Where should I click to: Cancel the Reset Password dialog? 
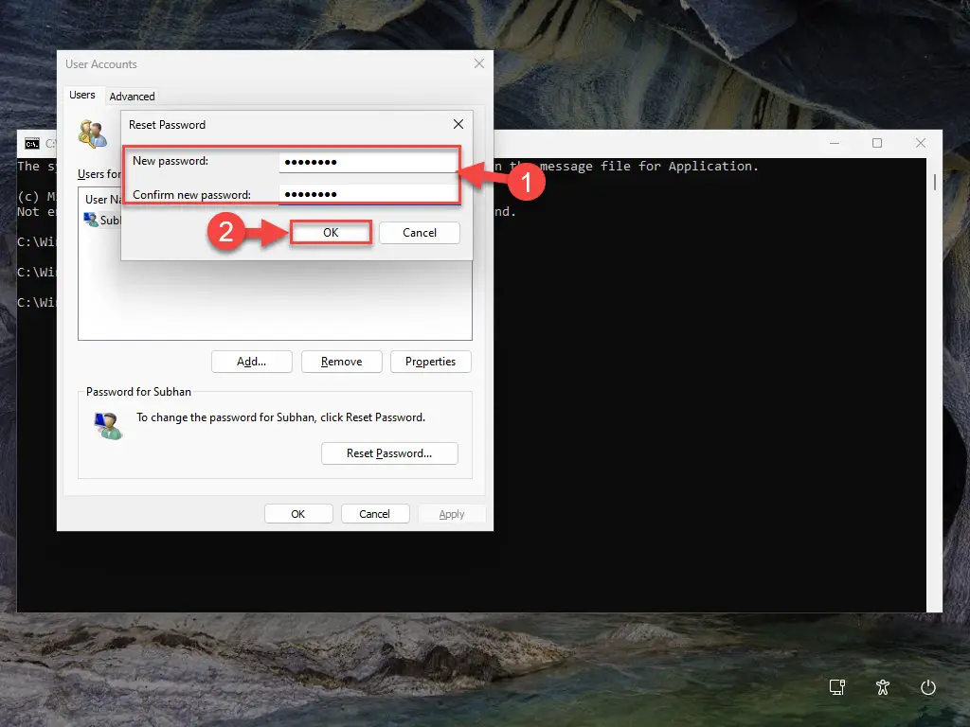coord(419,232)
